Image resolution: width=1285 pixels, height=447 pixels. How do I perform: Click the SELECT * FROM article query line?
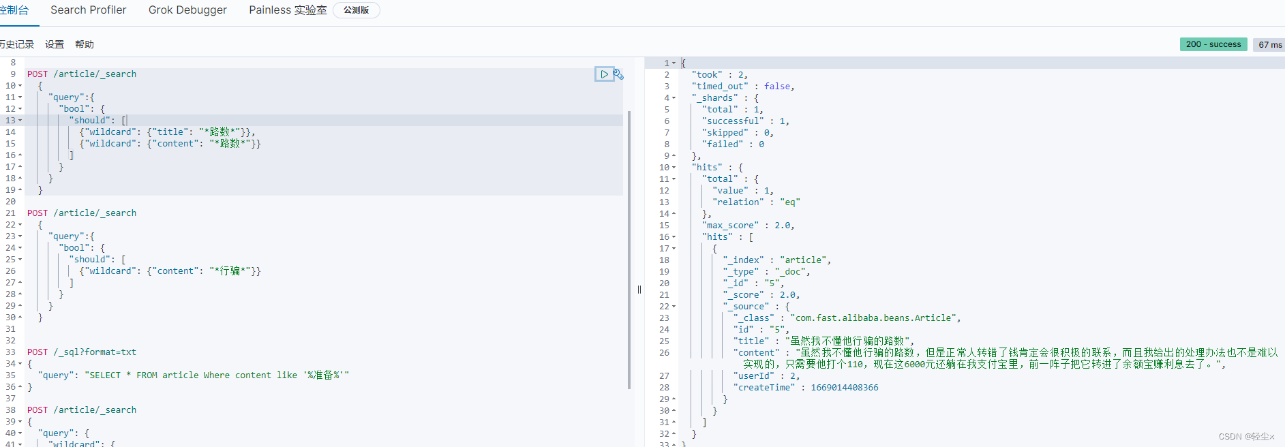click(x=194, y=375)
